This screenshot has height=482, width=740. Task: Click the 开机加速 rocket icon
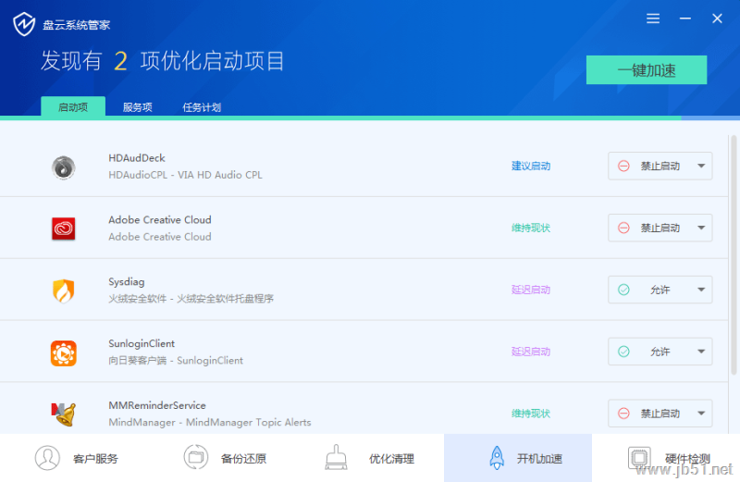coord(497,457)
